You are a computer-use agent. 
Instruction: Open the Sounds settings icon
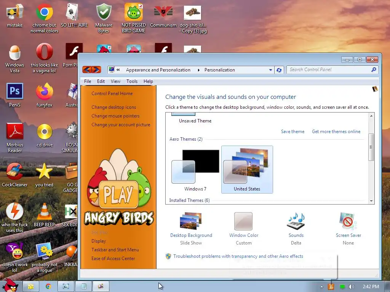click(x=296, y=221)
